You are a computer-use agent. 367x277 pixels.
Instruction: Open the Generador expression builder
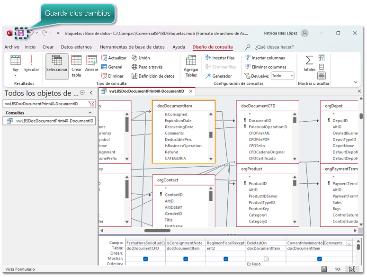(x=218, y=76)
